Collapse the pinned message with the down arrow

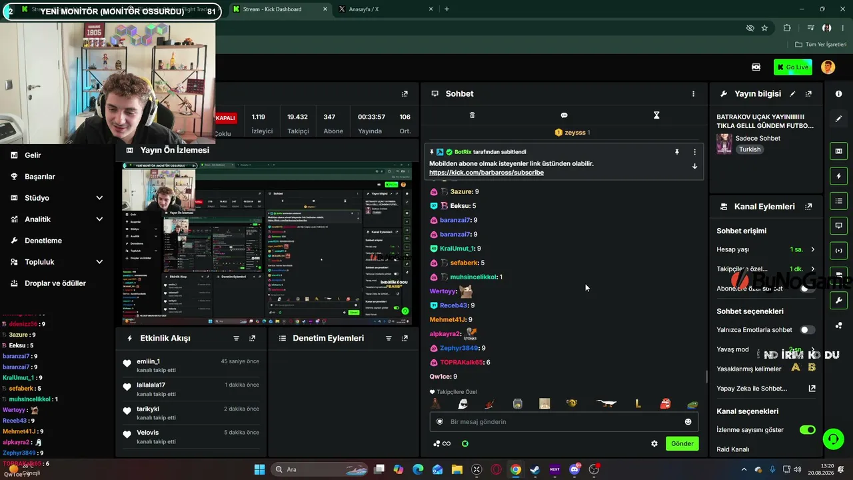tap(694, 166)
